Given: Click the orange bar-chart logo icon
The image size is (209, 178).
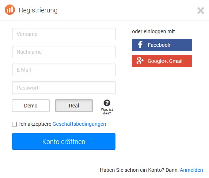Looking at the screenshot, I should [10, 10].
